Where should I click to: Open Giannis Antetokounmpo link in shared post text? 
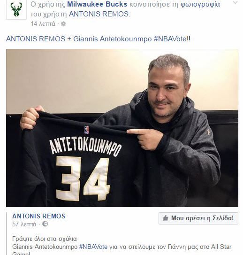[45, 247]
